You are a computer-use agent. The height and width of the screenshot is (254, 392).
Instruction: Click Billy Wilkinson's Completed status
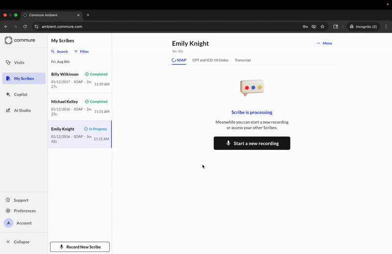pyautogui.click(x=96, y=74)
